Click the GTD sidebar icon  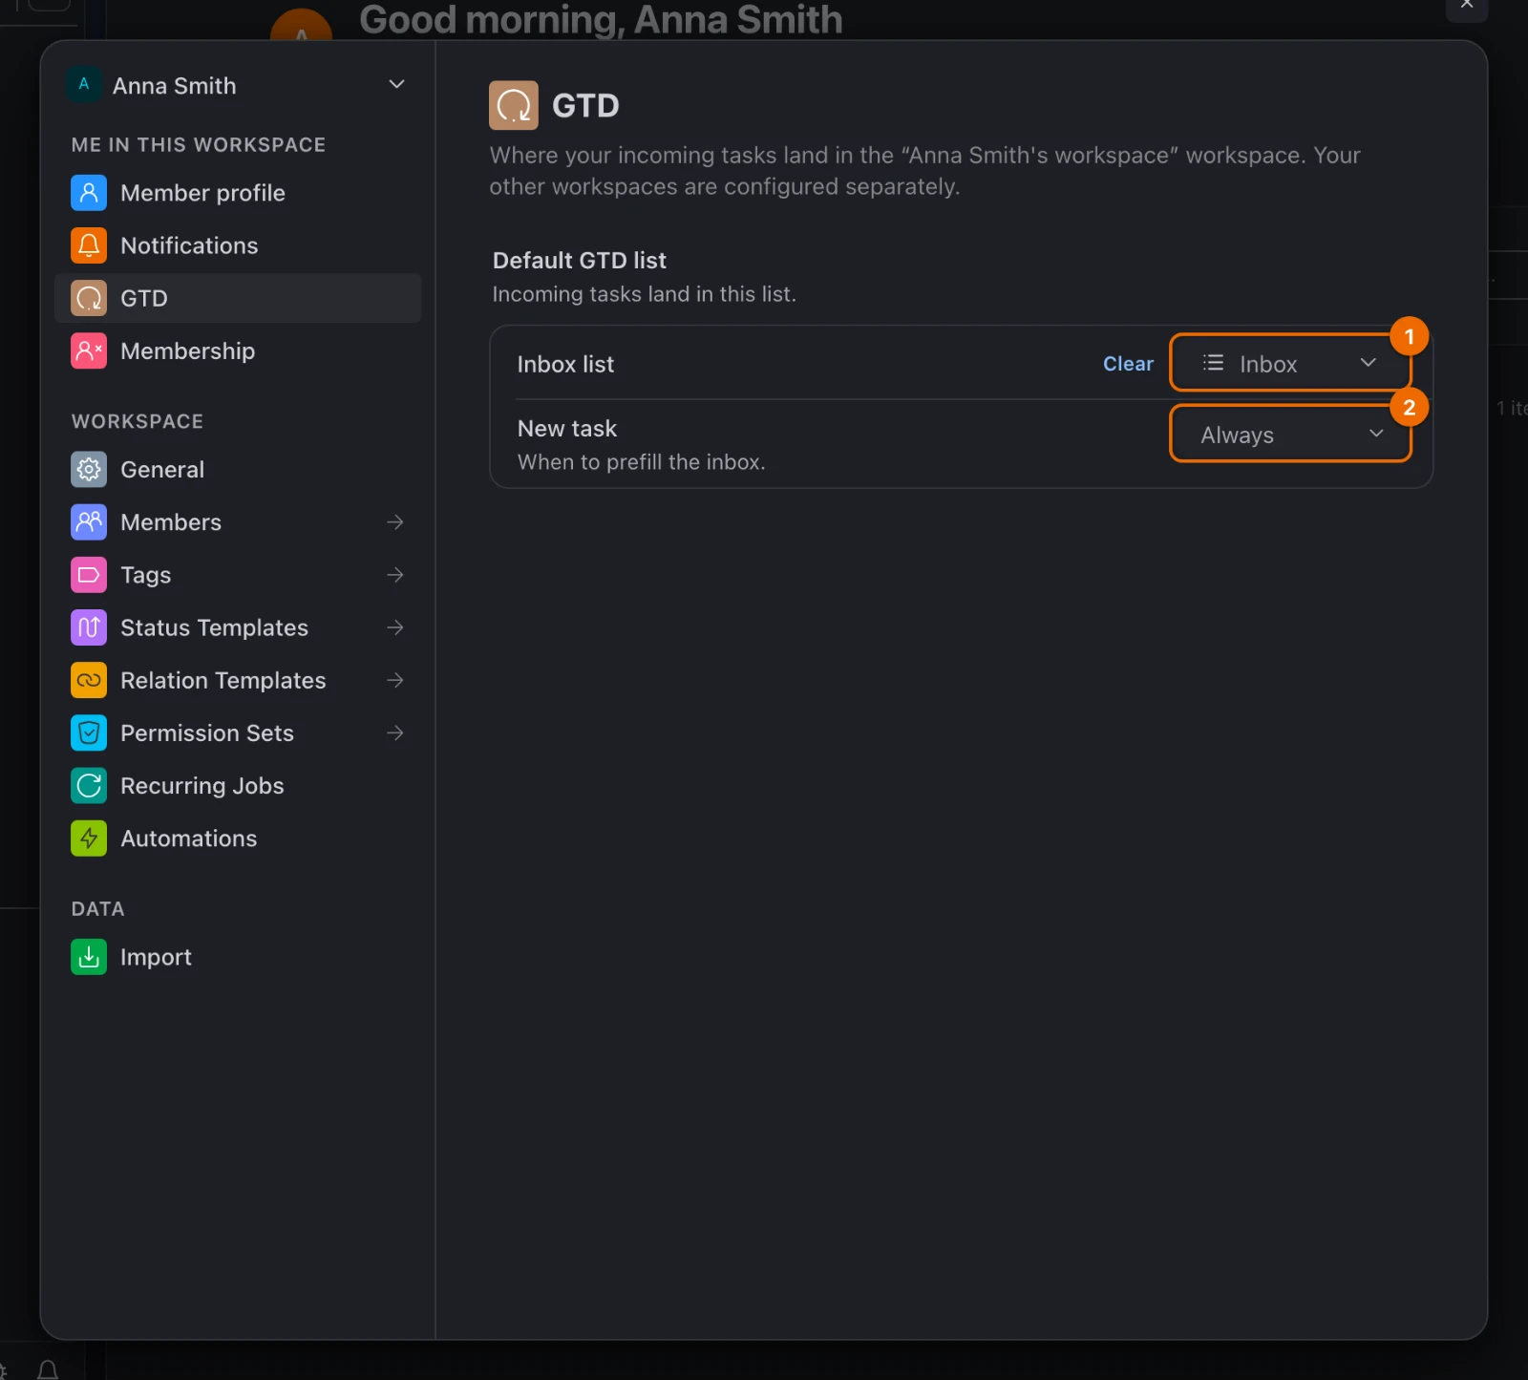click(x=89, y=298)
